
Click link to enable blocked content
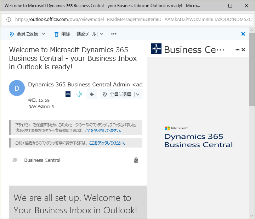tap(103, 130)
